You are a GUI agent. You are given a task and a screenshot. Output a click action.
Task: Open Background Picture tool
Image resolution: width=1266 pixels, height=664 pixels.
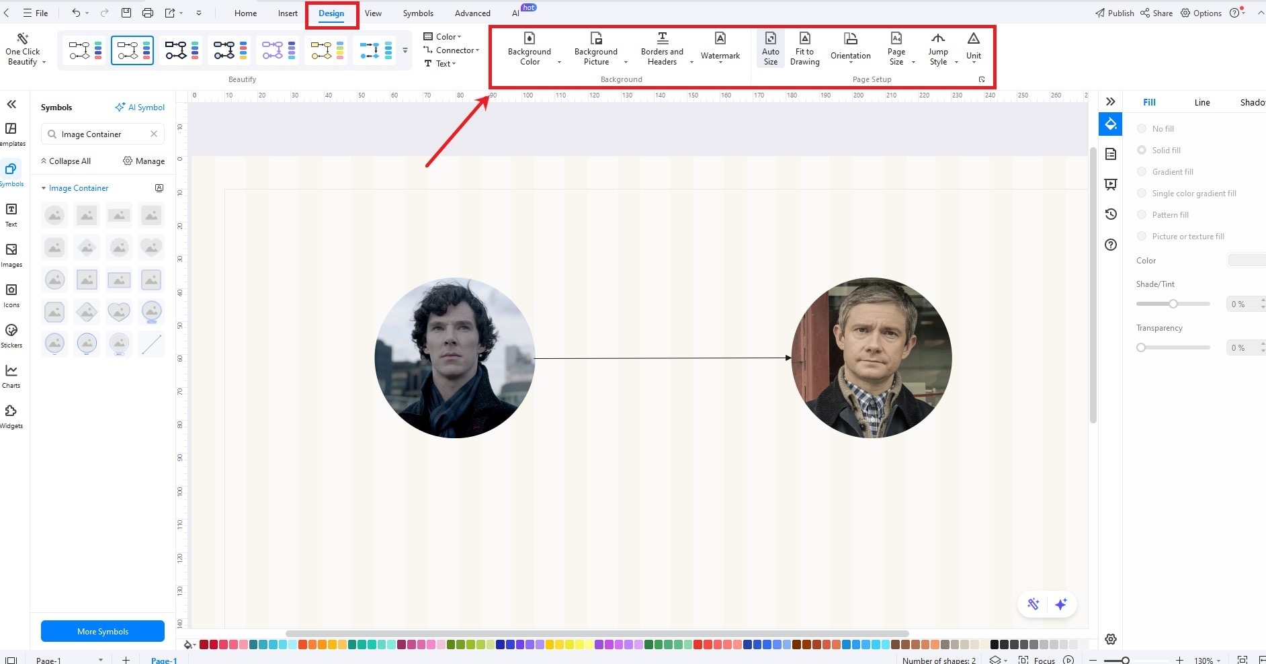pos(596,49)
